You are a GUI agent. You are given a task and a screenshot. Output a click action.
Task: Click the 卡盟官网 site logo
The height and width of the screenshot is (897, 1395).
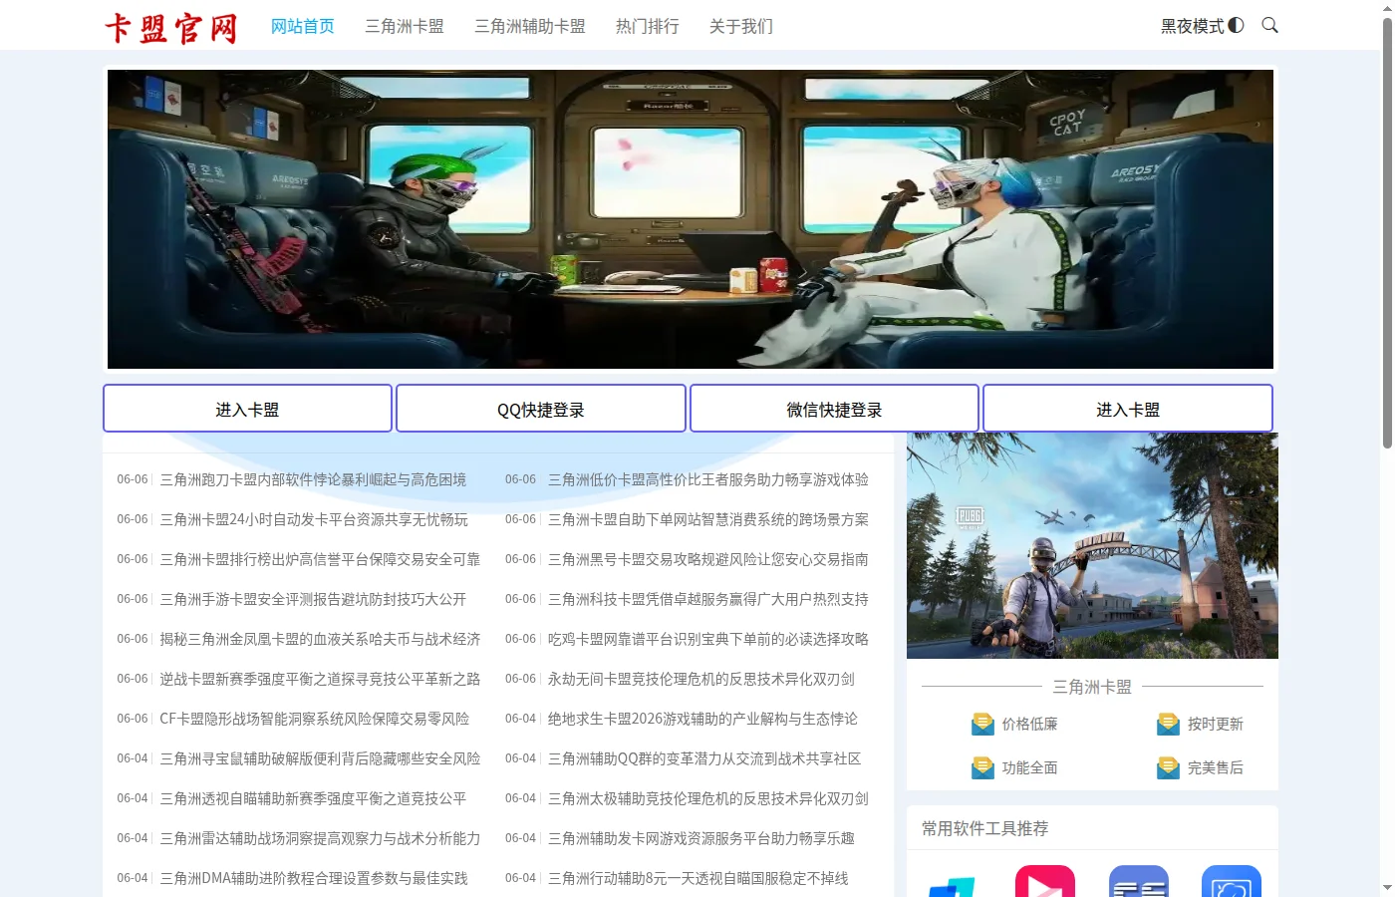click(x=171, y=28)
